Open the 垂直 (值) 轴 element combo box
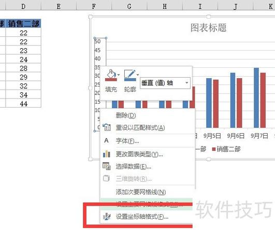Image resolution: width=275 pixels, height=230 pixels. click(x=165, y=83)
